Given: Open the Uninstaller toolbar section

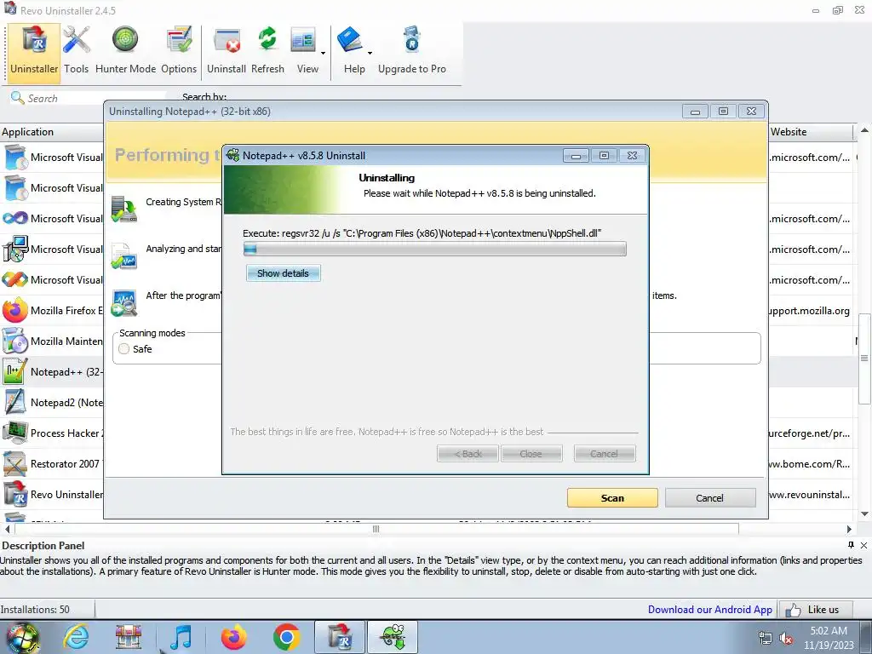Looking at the screenshot, I should point(33,52).
